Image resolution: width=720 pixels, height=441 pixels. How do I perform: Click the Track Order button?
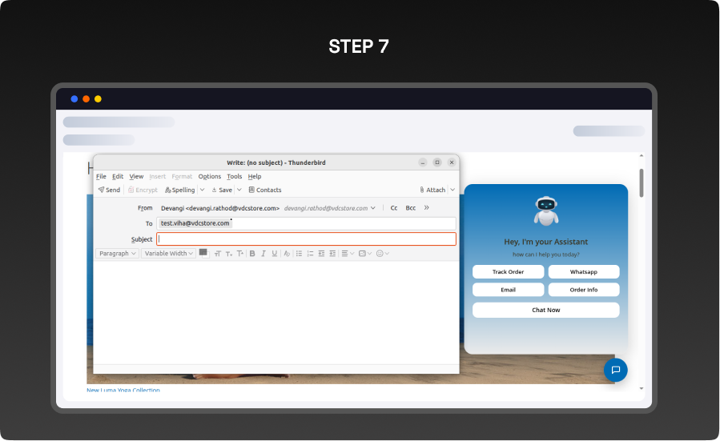[508, 272]
